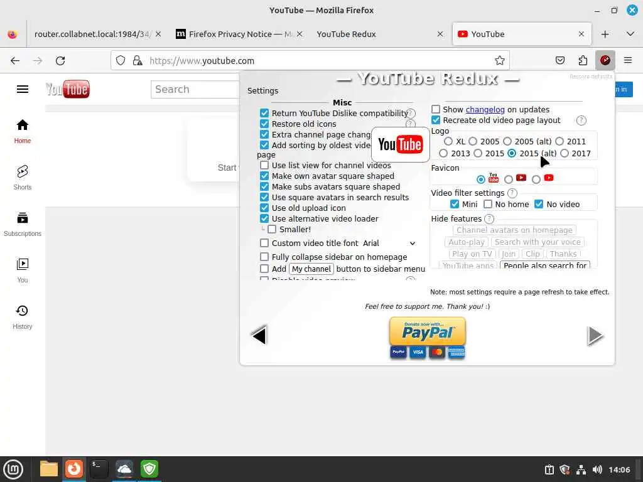Open the changelog link
643x482 pixels.
point(485,109)
